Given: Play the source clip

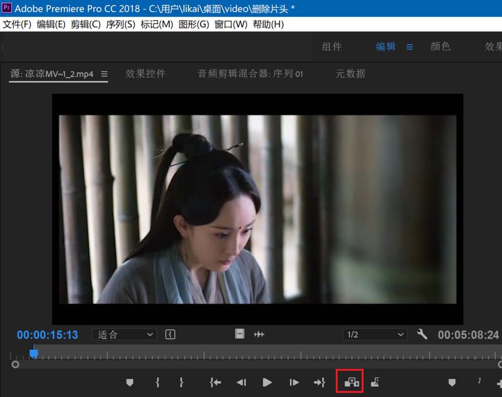Looking at the screenshot, I should (x=267, y=382).
